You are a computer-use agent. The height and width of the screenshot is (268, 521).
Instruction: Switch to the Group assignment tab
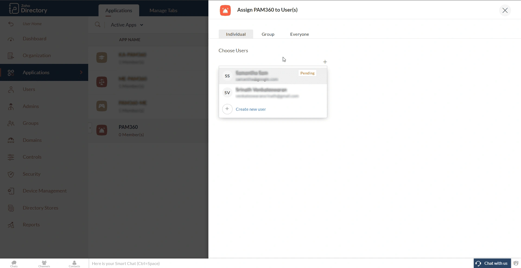pos(268,34)
